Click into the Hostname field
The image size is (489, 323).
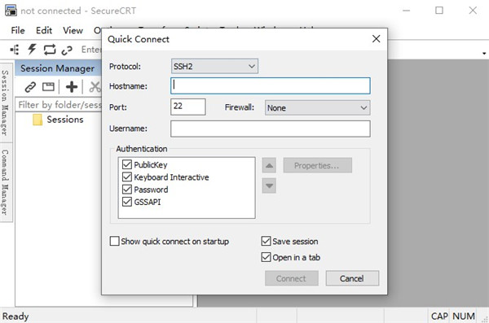tap(271, 86)
